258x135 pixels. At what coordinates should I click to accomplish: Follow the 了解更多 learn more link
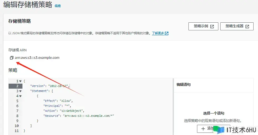(160, 33)
